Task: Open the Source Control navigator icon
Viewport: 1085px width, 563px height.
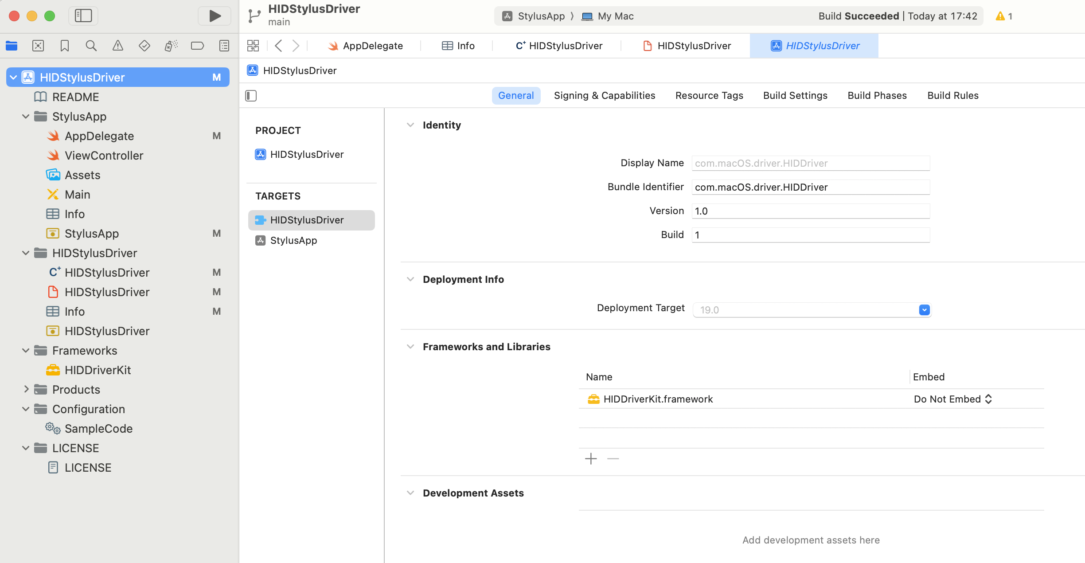Action: click(38, 46)
